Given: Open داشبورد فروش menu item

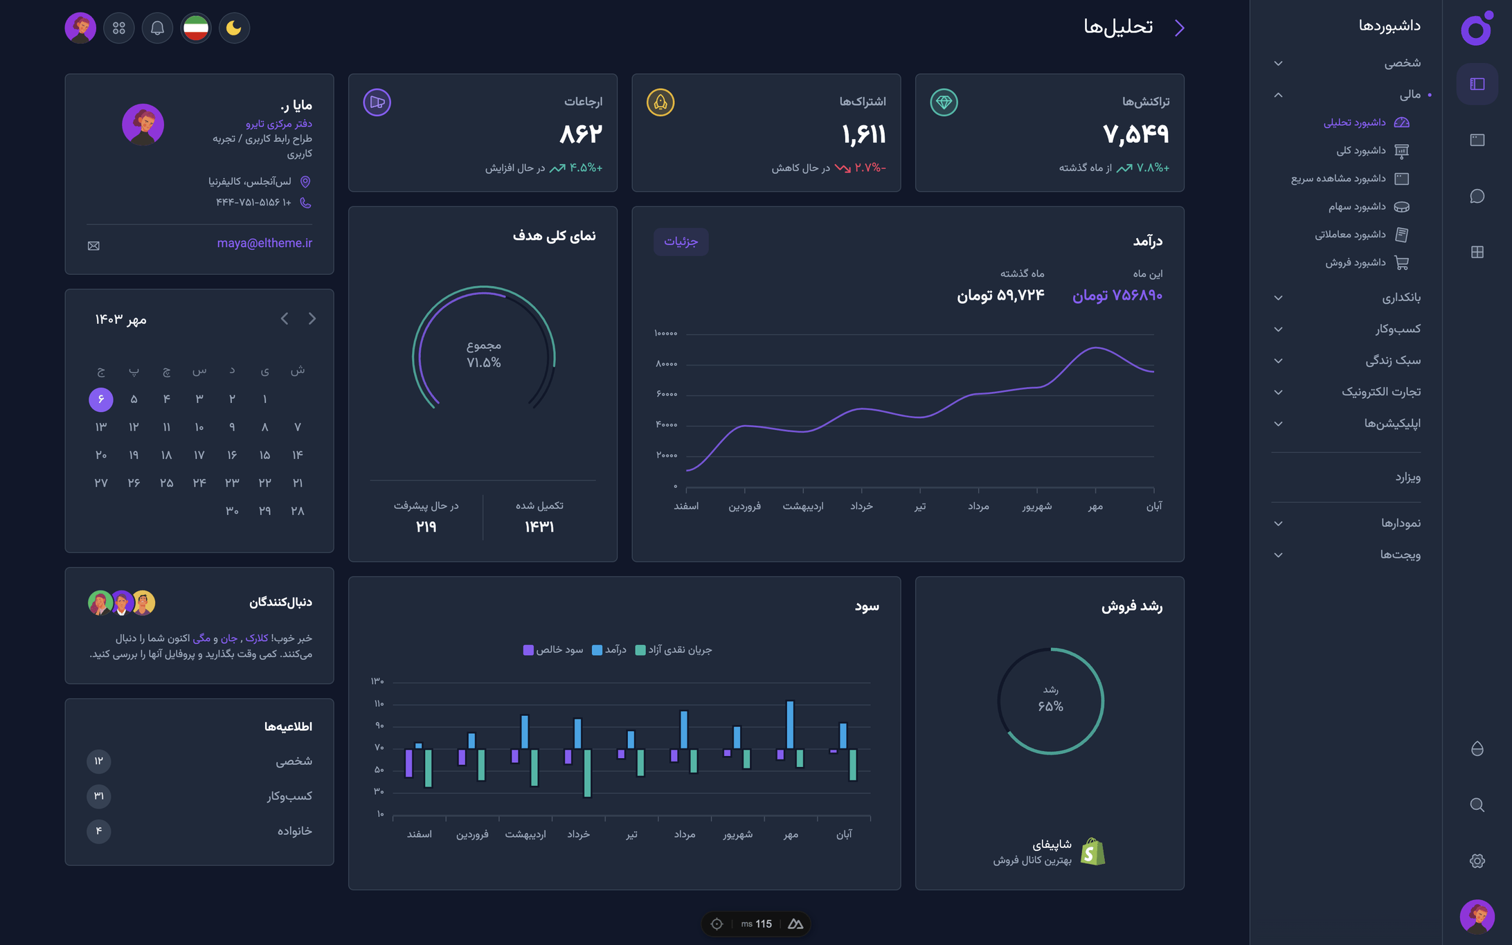Looking at the screenshot, I should 1356,262.
